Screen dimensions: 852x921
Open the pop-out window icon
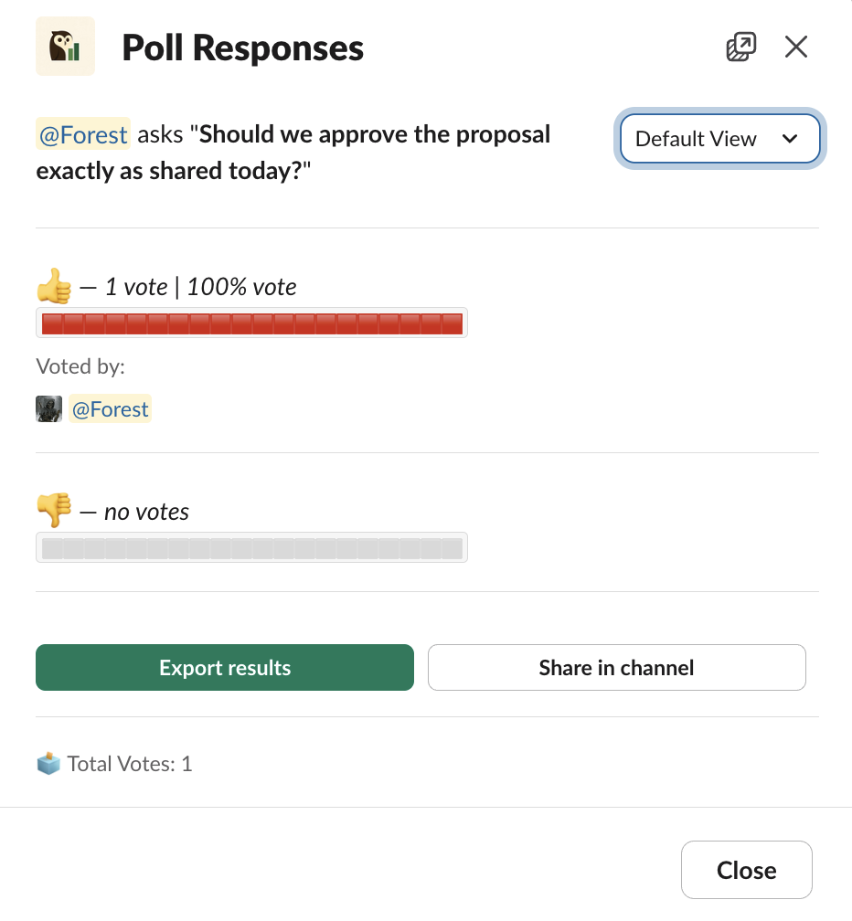[x=740, y=46]
